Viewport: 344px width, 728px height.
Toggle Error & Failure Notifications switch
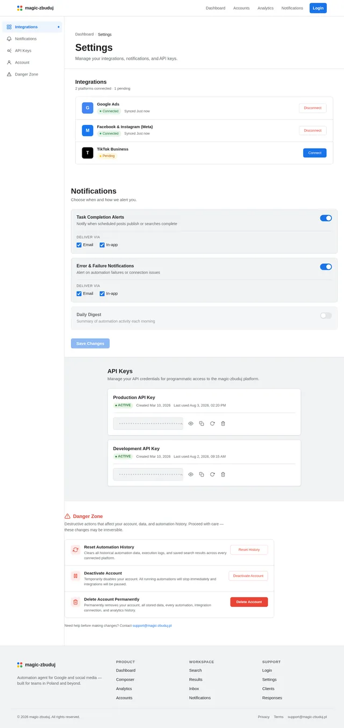coord(326,267)
